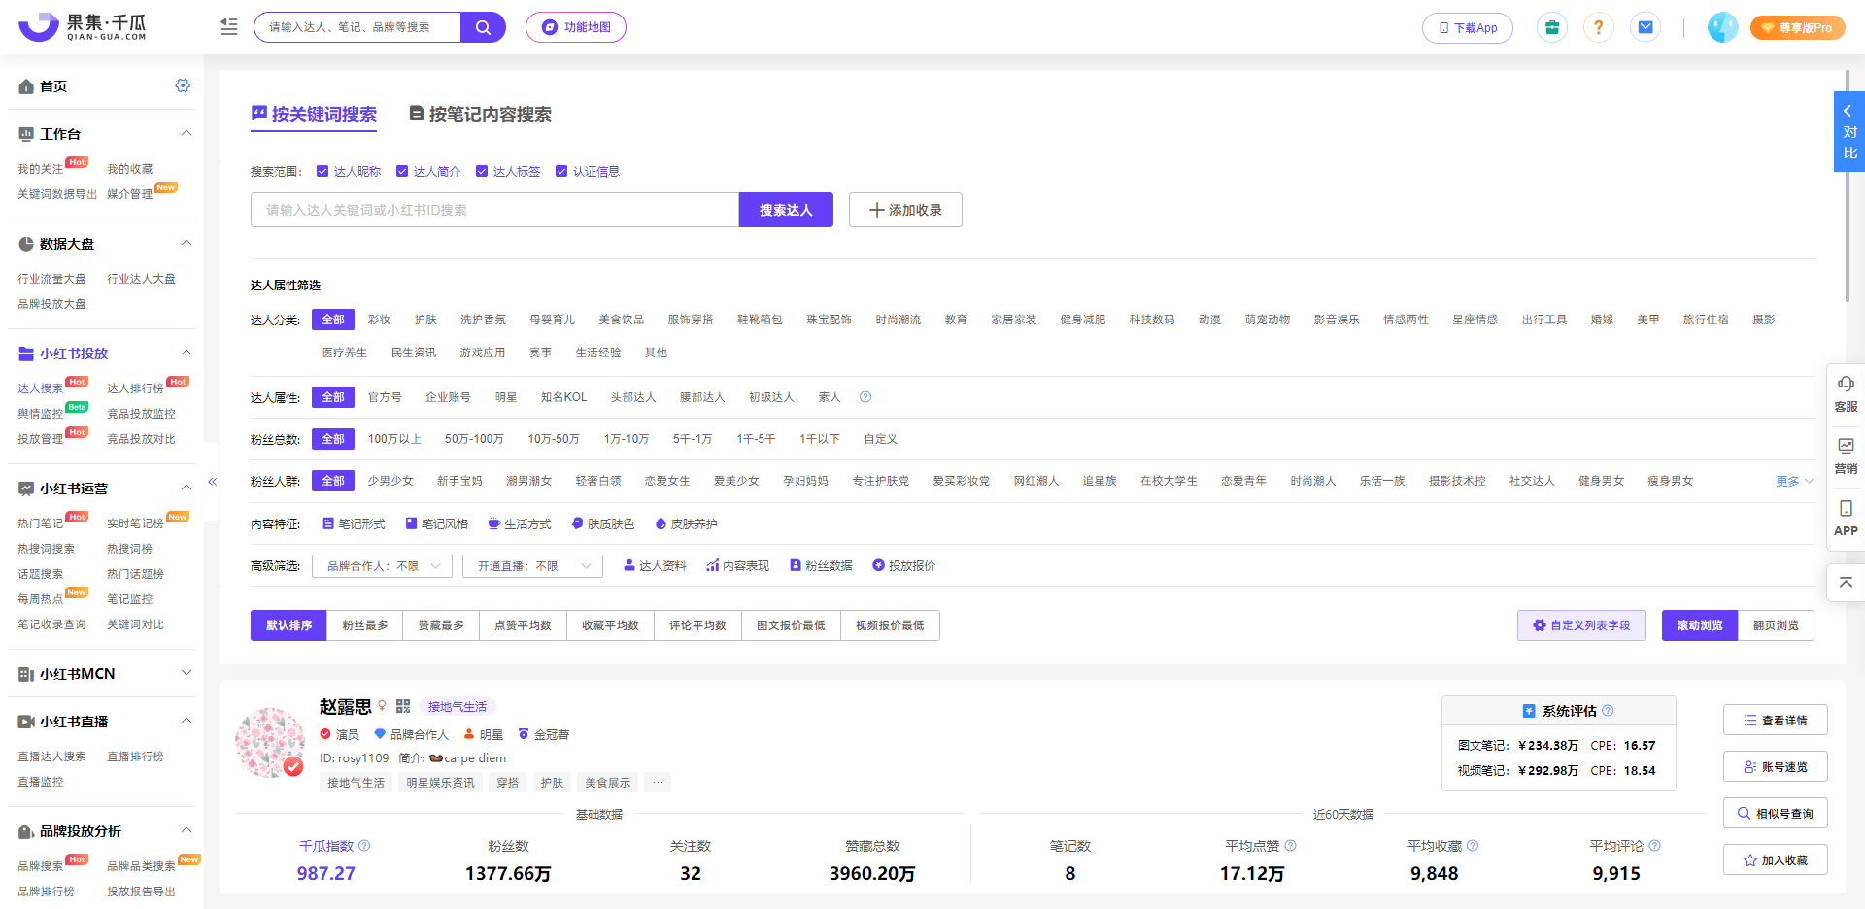Click the 达人属性 help question icon

865,396
